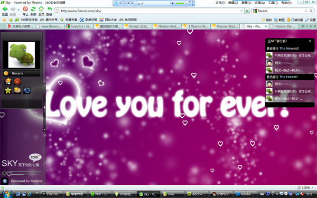Switch to the Analytics tab
Screen dimensions: 317x198
tap(79, 26)
